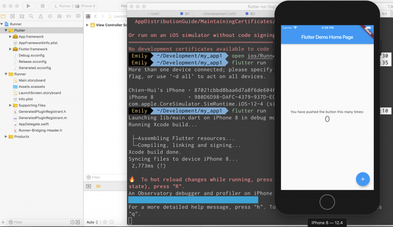The width and height of the screenshot is (393, 227).
Task: Select Debug.xcconfig file
Action: tap(31, 55)
